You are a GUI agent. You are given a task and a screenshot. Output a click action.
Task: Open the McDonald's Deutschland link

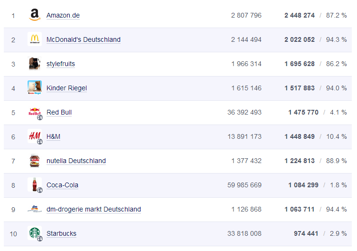(83, 39)
